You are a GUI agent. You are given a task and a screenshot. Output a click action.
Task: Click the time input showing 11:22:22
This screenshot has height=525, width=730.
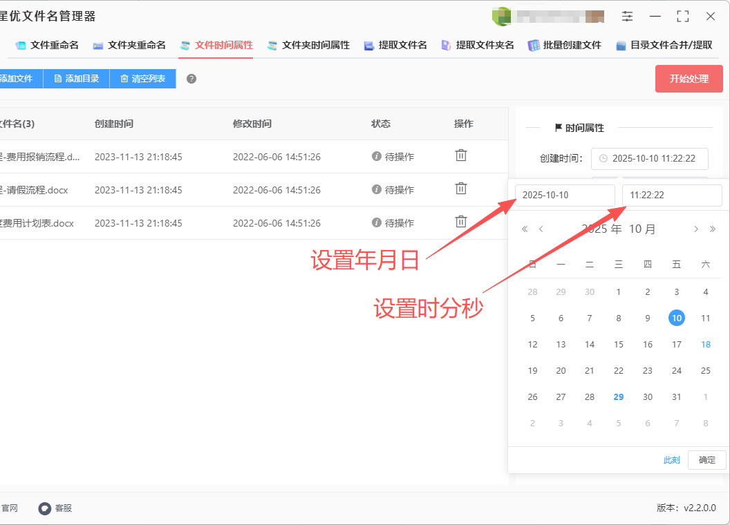(671, 195)
